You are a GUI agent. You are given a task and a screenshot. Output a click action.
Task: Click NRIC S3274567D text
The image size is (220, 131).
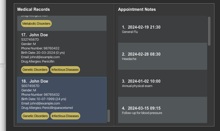30,40
